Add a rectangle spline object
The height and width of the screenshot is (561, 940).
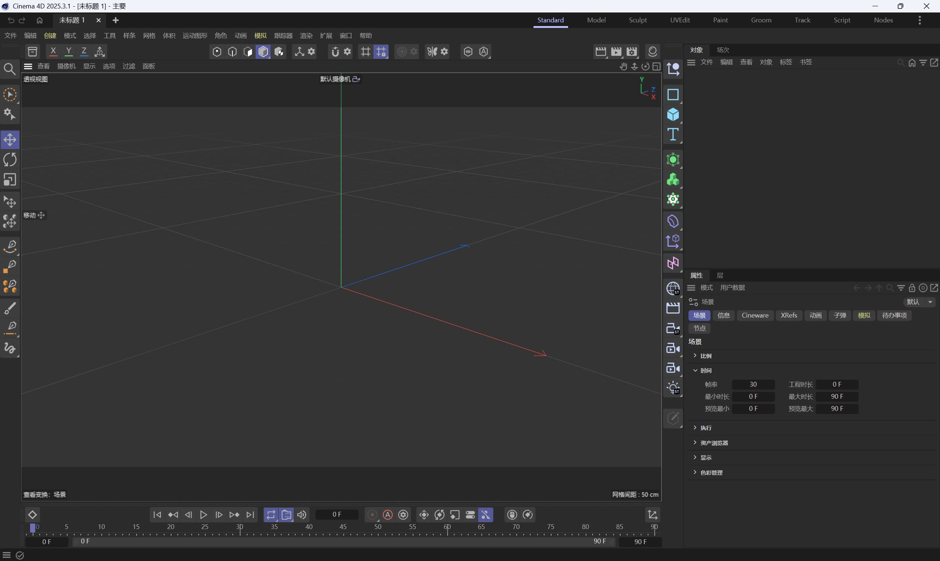[673, 94]
